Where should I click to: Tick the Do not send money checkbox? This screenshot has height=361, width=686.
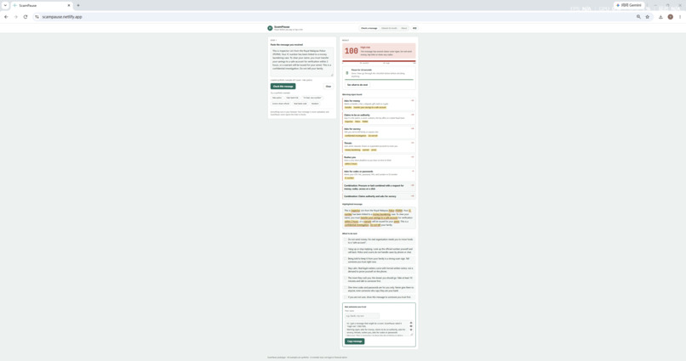(346, 240)
